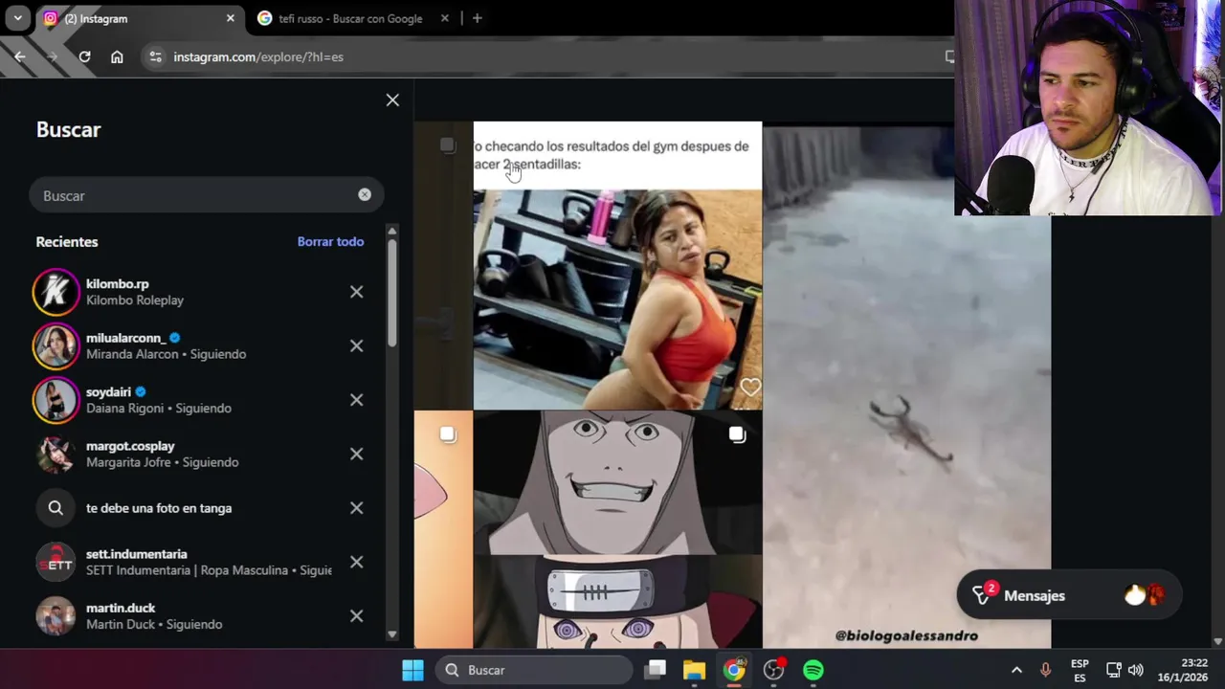Open Chrome from taskbar
Screen dimensions: 1225x689
click(x=734, y=670)
